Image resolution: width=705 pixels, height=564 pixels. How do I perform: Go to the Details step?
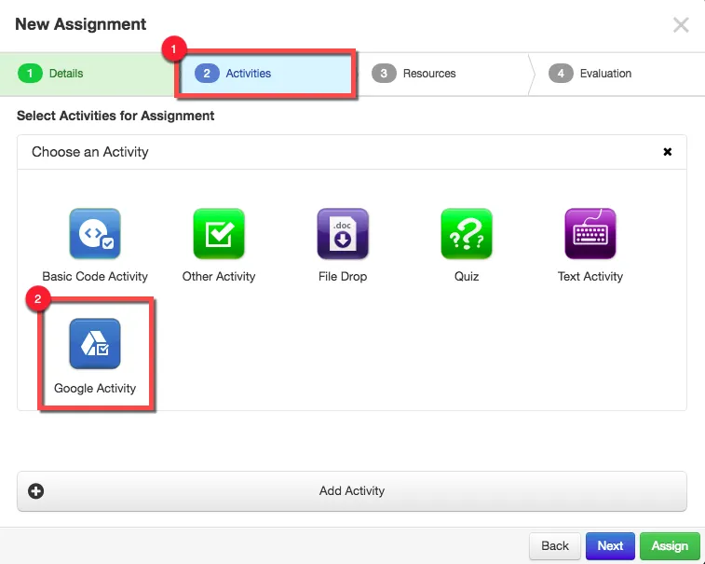[87, 74]
